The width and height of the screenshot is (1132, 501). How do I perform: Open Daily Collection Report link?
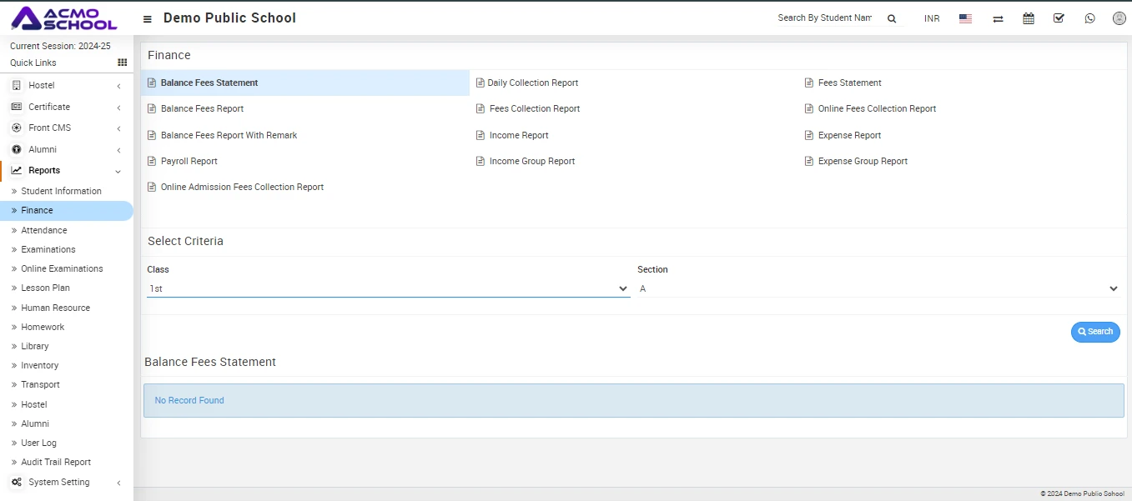532,83
